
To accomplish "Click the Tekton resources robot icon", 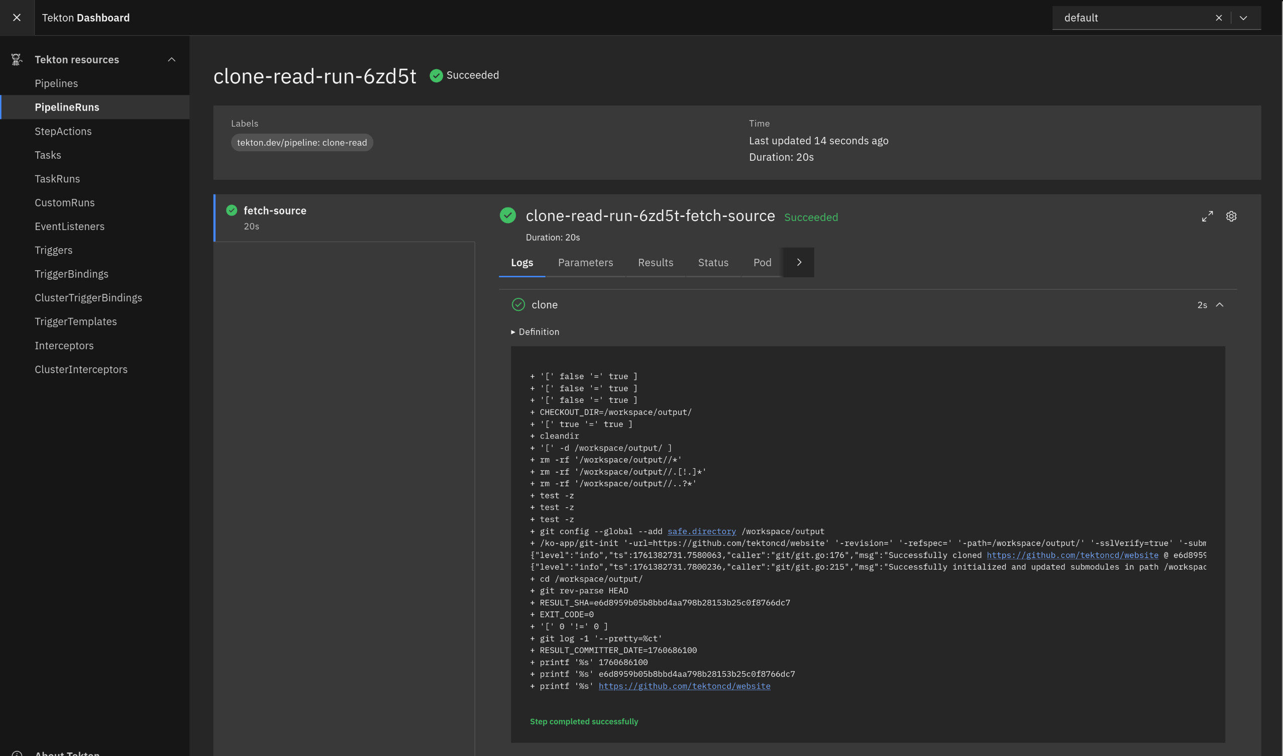I will coord(16,60).
